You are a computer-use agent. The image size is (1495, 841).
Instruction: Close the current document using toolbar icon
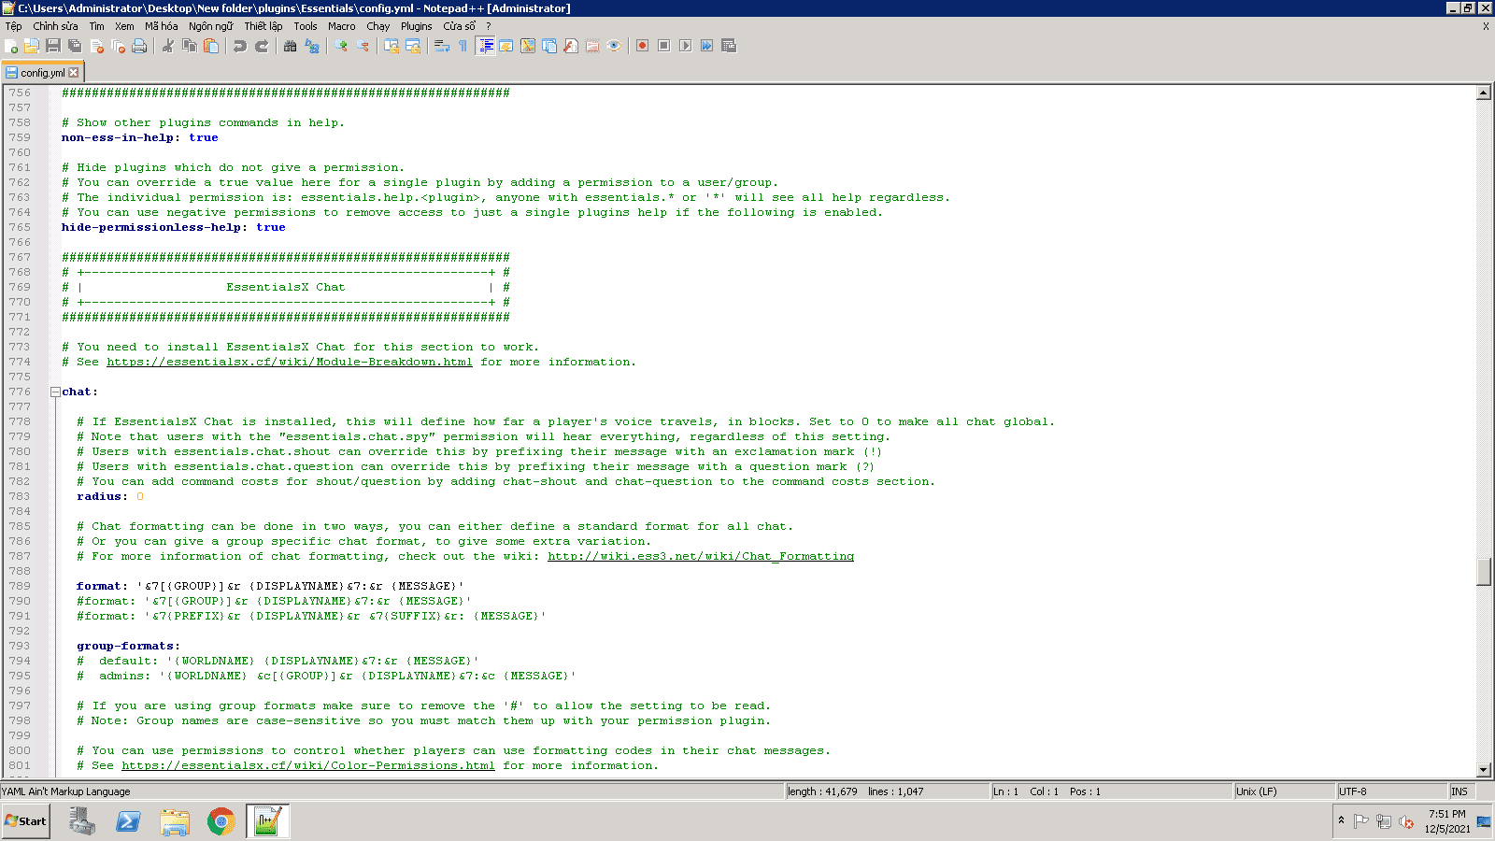point(96,46)
